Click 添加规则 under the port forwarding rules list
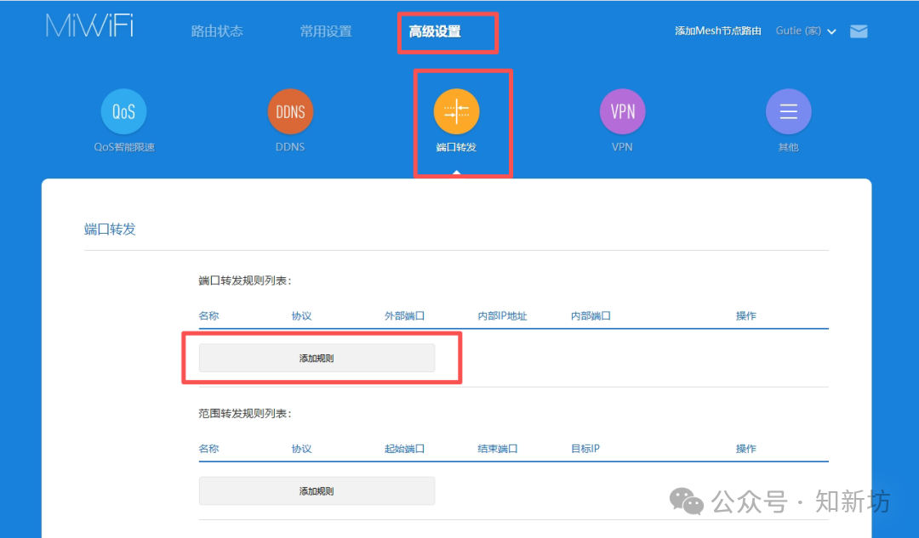 [317, 357]
